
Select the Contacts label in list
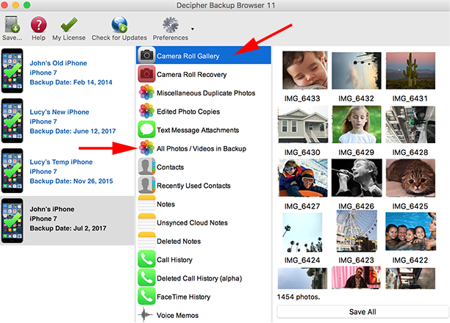[x=170, y=167]
